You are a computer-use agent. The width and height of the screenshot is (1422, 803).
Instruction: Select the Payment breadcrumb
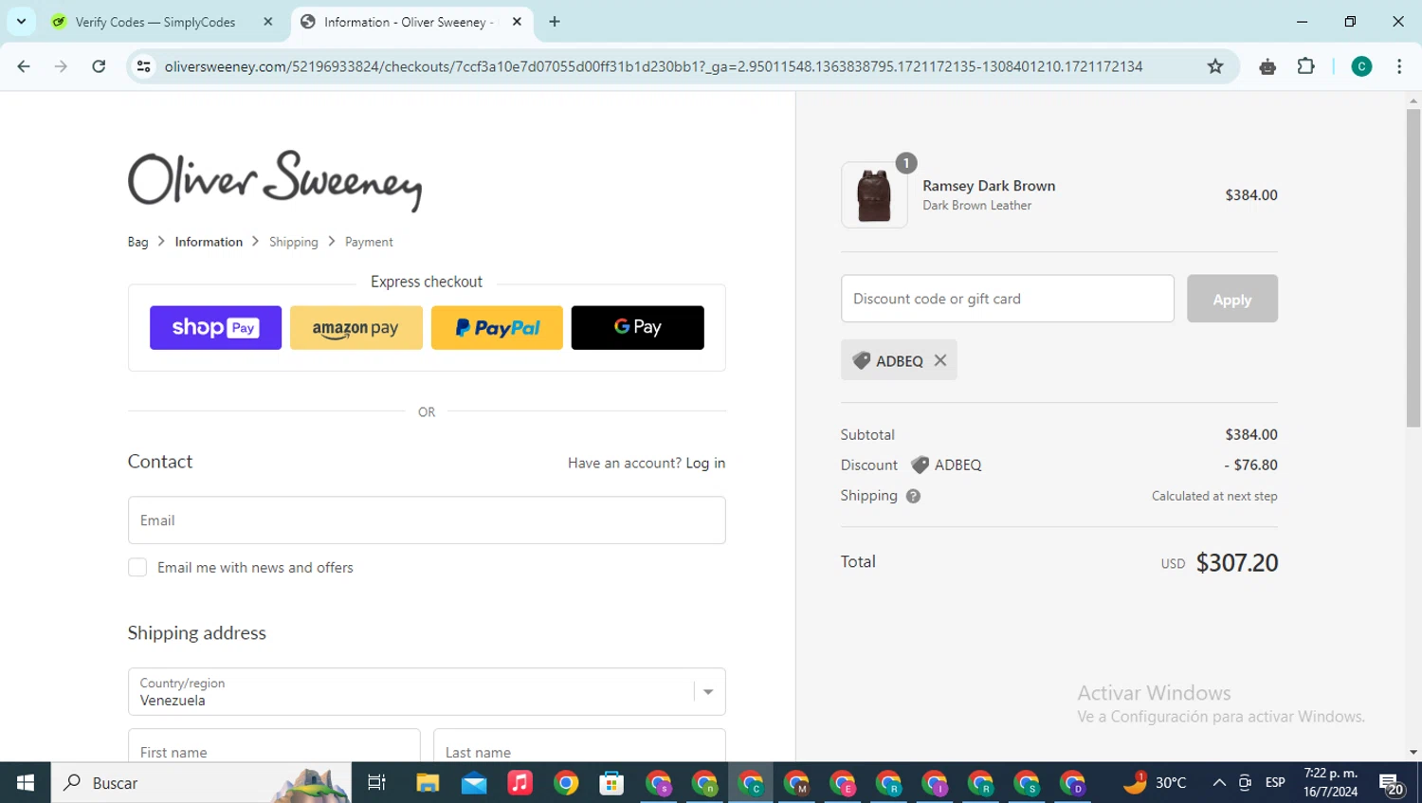(x=369, y=242)
